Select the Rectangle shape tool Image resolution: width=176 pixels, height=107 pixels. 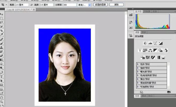point(2,85)
